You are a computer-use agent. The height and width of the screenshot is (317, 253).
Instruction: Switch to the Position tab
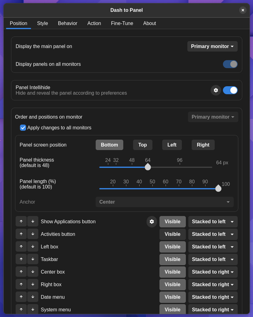click(18, 23)
